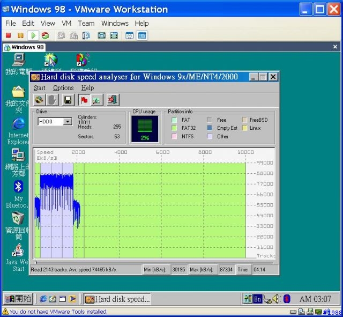This screenshot has width=343, height=317.
Task: Click the NTFS pink color swatch
Action: coord(174,136)
